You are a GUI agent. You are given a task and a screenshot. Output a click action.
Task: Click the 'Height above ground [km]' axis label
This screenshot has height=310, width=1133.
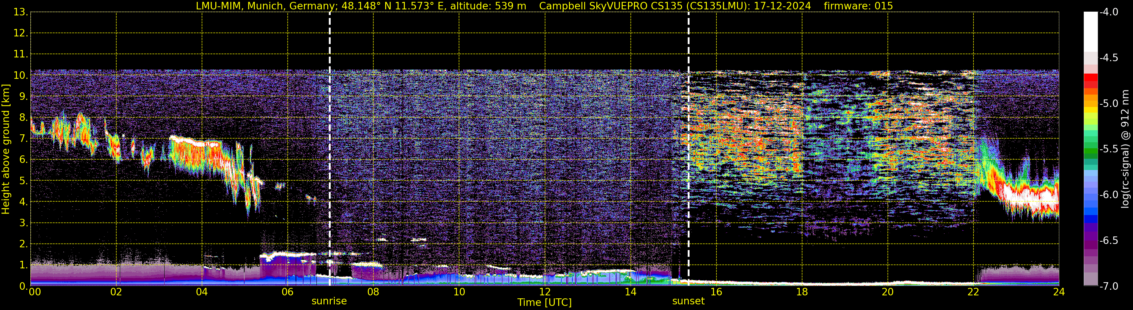[x=6, y=149]
